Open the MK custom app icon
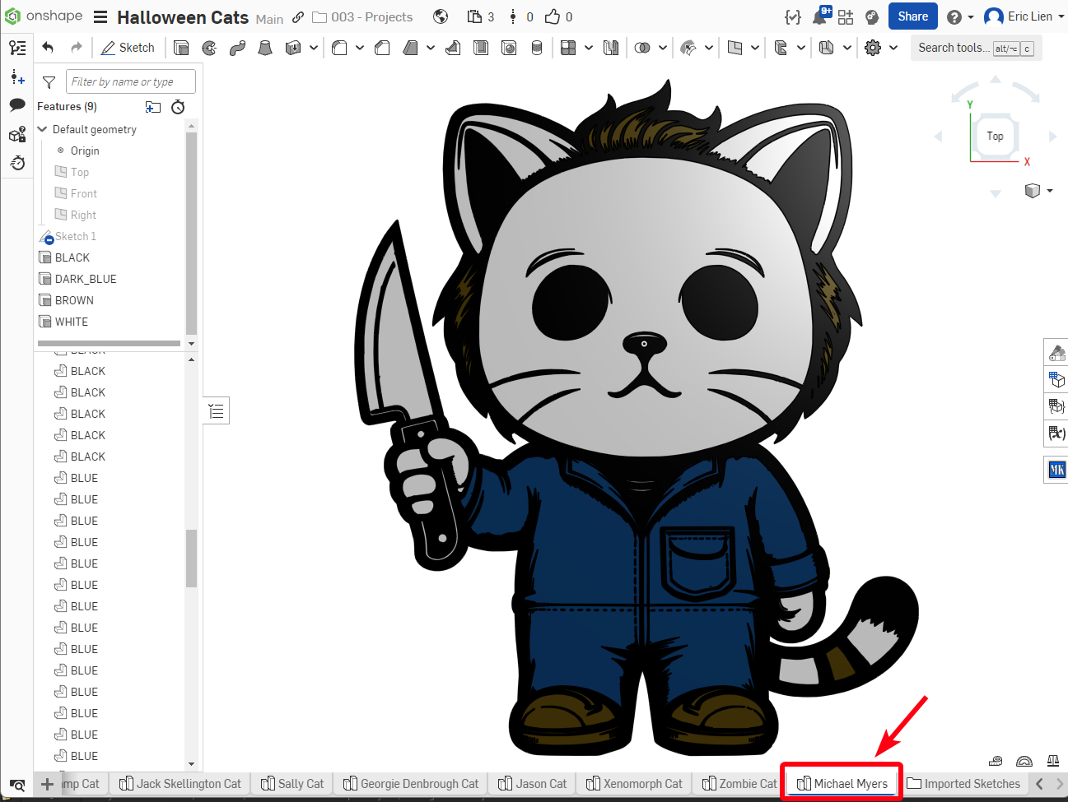 tap(1056, 470)
